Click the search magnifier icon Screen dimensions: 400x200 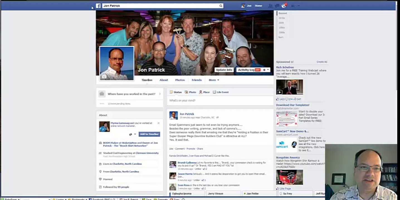[221, 6]
